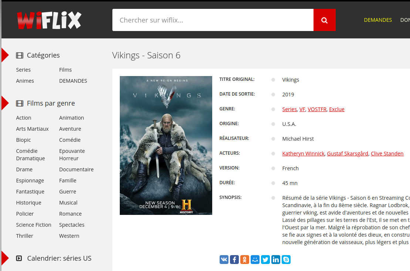Click the Calendrier: séries US heading
The image size is (410, 271).
pyautogui.click(x=59, y=258)
